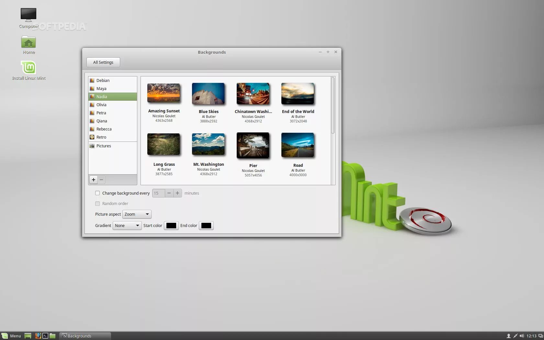Select the Computer icon on the desktop
Viewport: 544px width, 340px height.
point(28,15)
